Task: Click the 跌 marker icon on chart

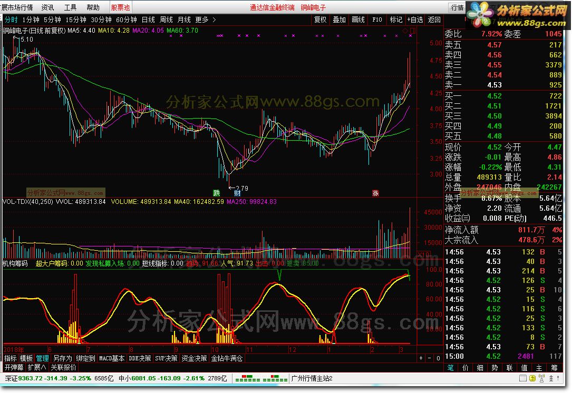Action: [217, 193]
